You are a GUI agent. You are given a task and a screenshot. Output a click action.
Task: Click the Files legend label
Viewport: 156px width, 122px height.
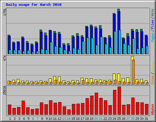pyautogui.click(x=152, y=24)
